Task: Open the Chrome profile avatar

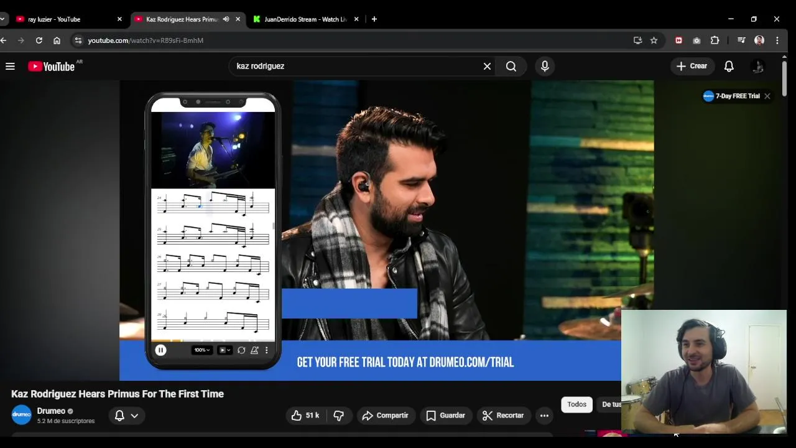Action: click(x=759, y=40)
